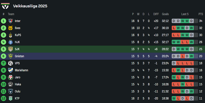Click the VPS team crest
The width and height of the screenshot is (205, 103).
pos(11,63)
